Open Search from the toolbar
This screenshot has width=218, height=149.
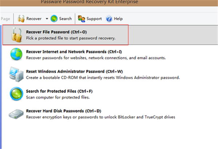(x=65, y=19)
